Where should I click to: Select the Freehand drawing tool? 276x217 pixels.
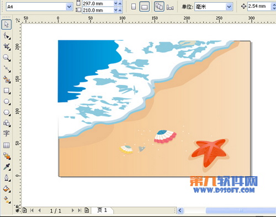7,68
